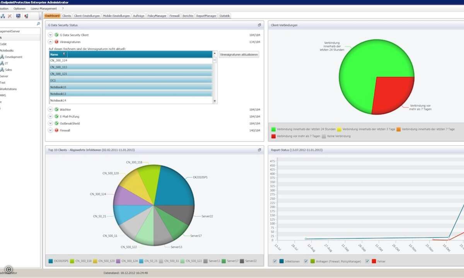Expand the Wächter section
464x278 pixels.
(50, 110)
